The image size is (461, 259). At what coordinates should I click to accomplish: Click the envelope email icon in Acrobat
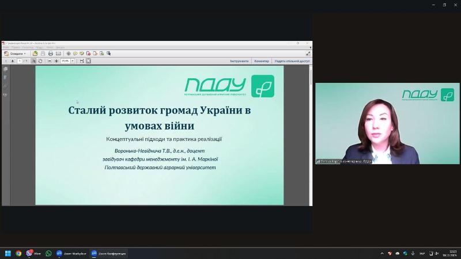[x=58, y=54]
